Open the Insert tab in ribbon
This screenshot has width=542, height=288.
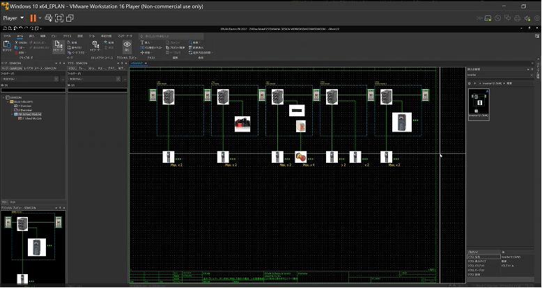[x=31, y=35]
